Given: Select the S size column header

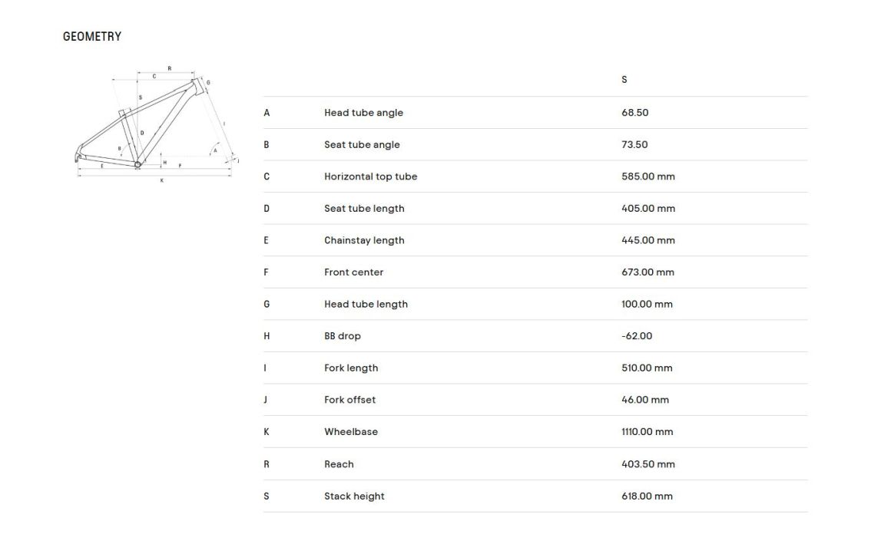Looking at the screenshot, I should pos(624,80).
